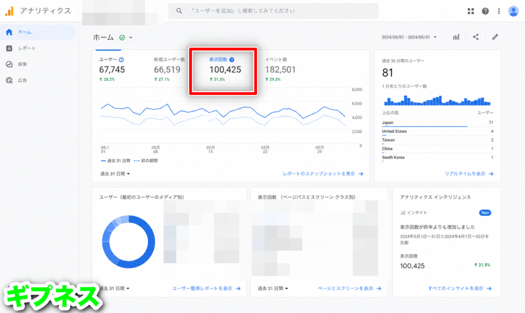
Task: Follow the リアルタイムを表示 link
Action: (x=469, y=174)
